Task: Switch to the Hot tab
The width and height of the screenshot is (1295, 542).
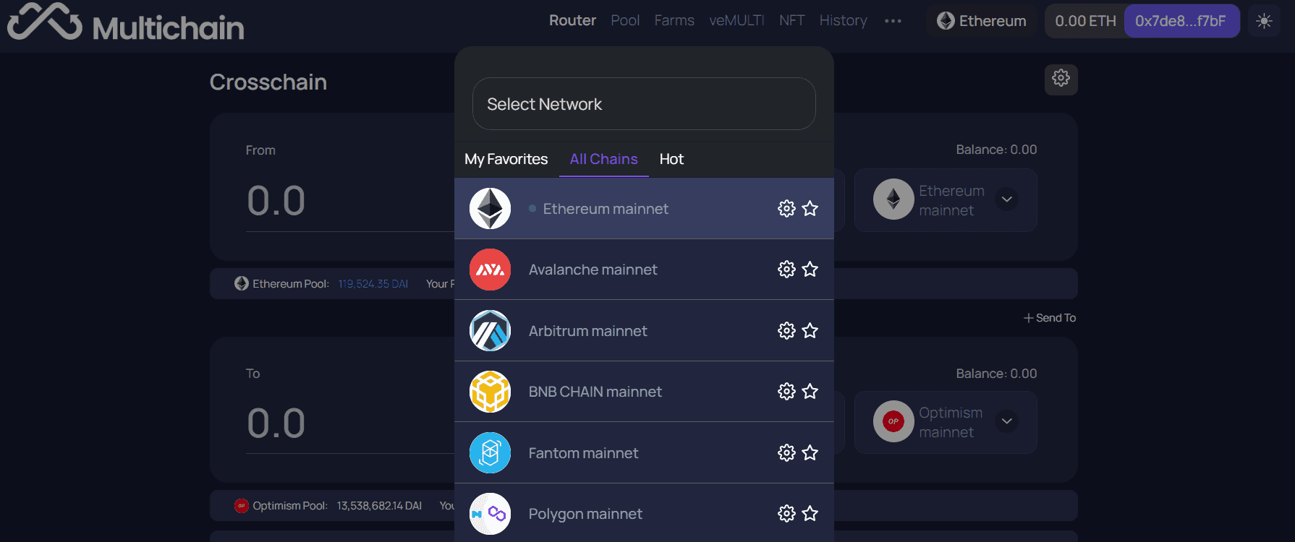Action: [671, 159]
